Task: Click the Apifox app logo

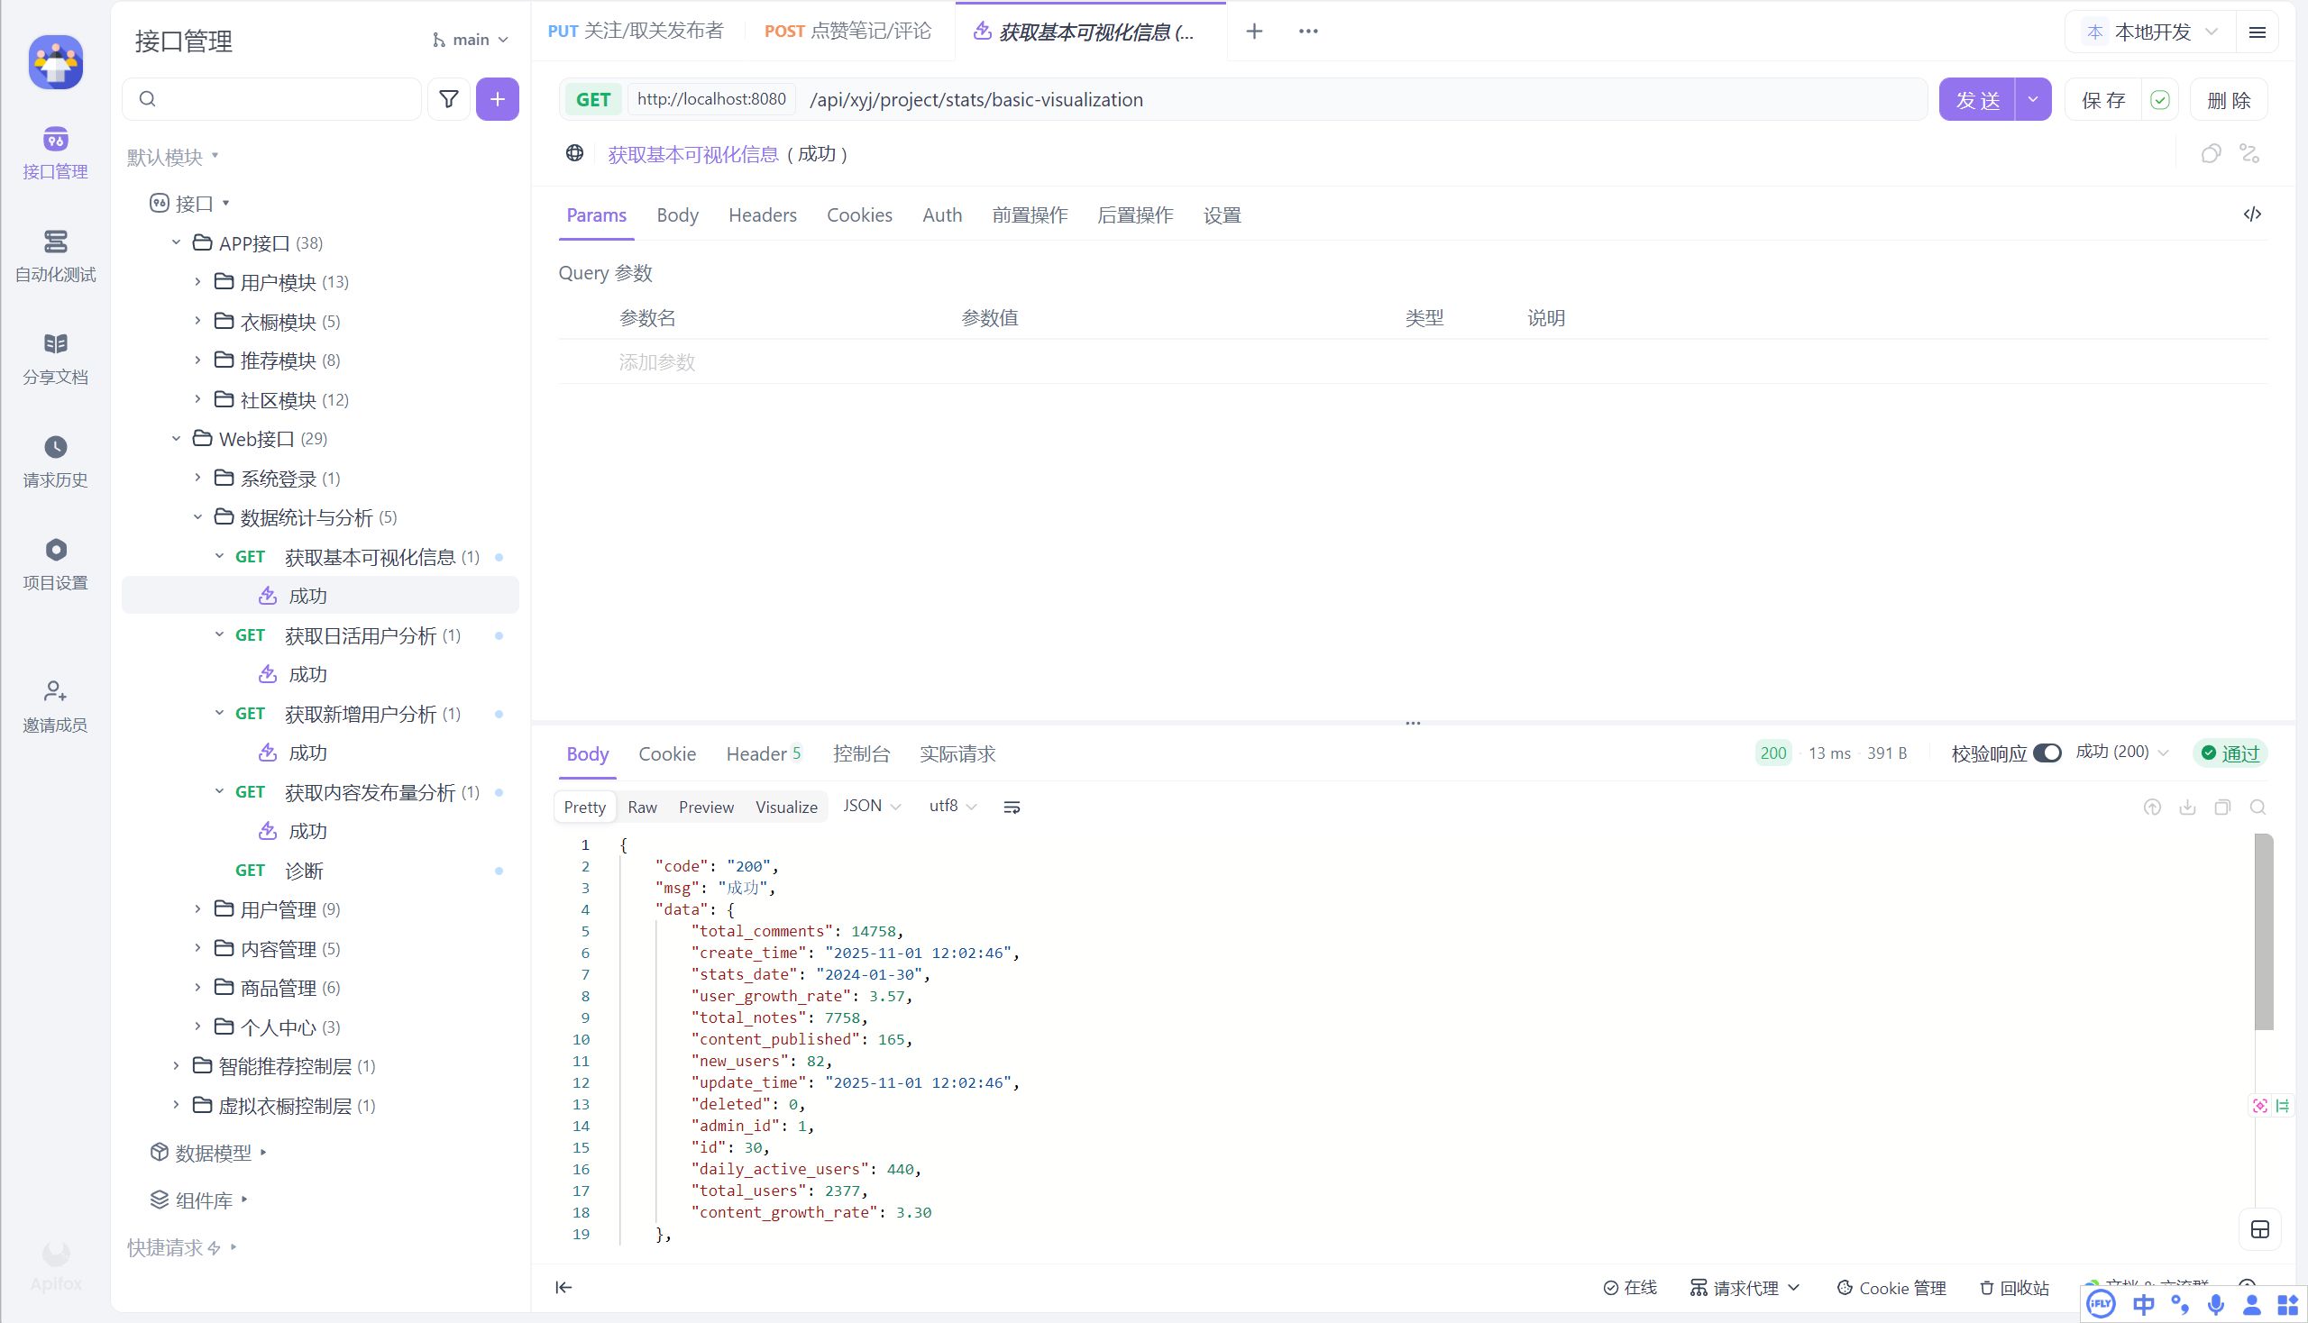Action: coord(56,62)
